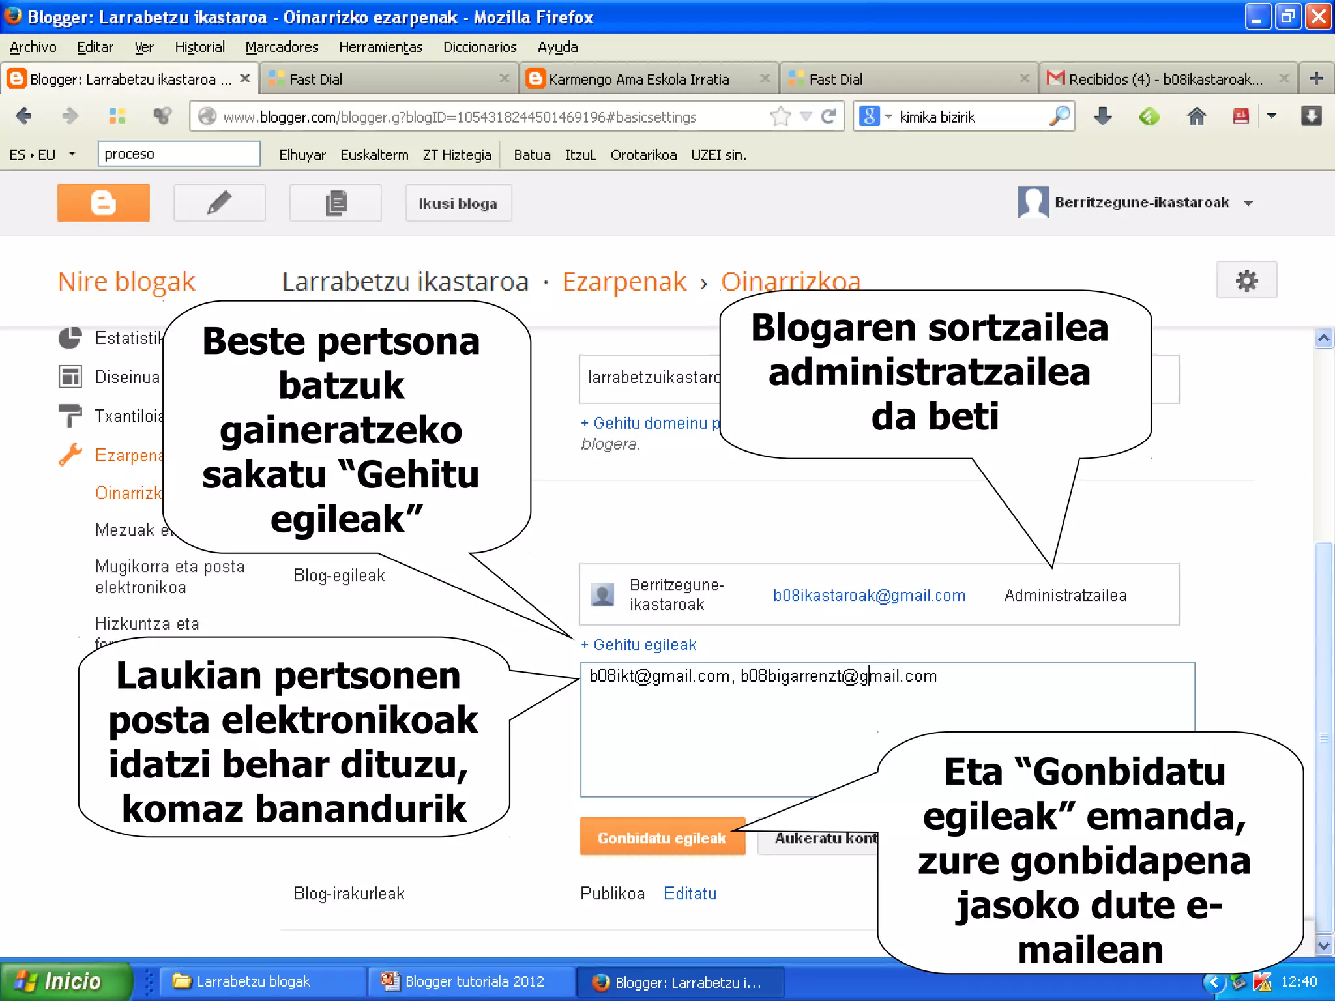
Task: Open the Herramientas menu
Action: [x=381, y=47]
